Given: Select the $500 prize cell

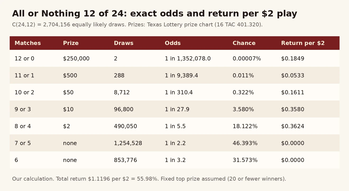Looking at the screenshot, I should tap(70, 75).
